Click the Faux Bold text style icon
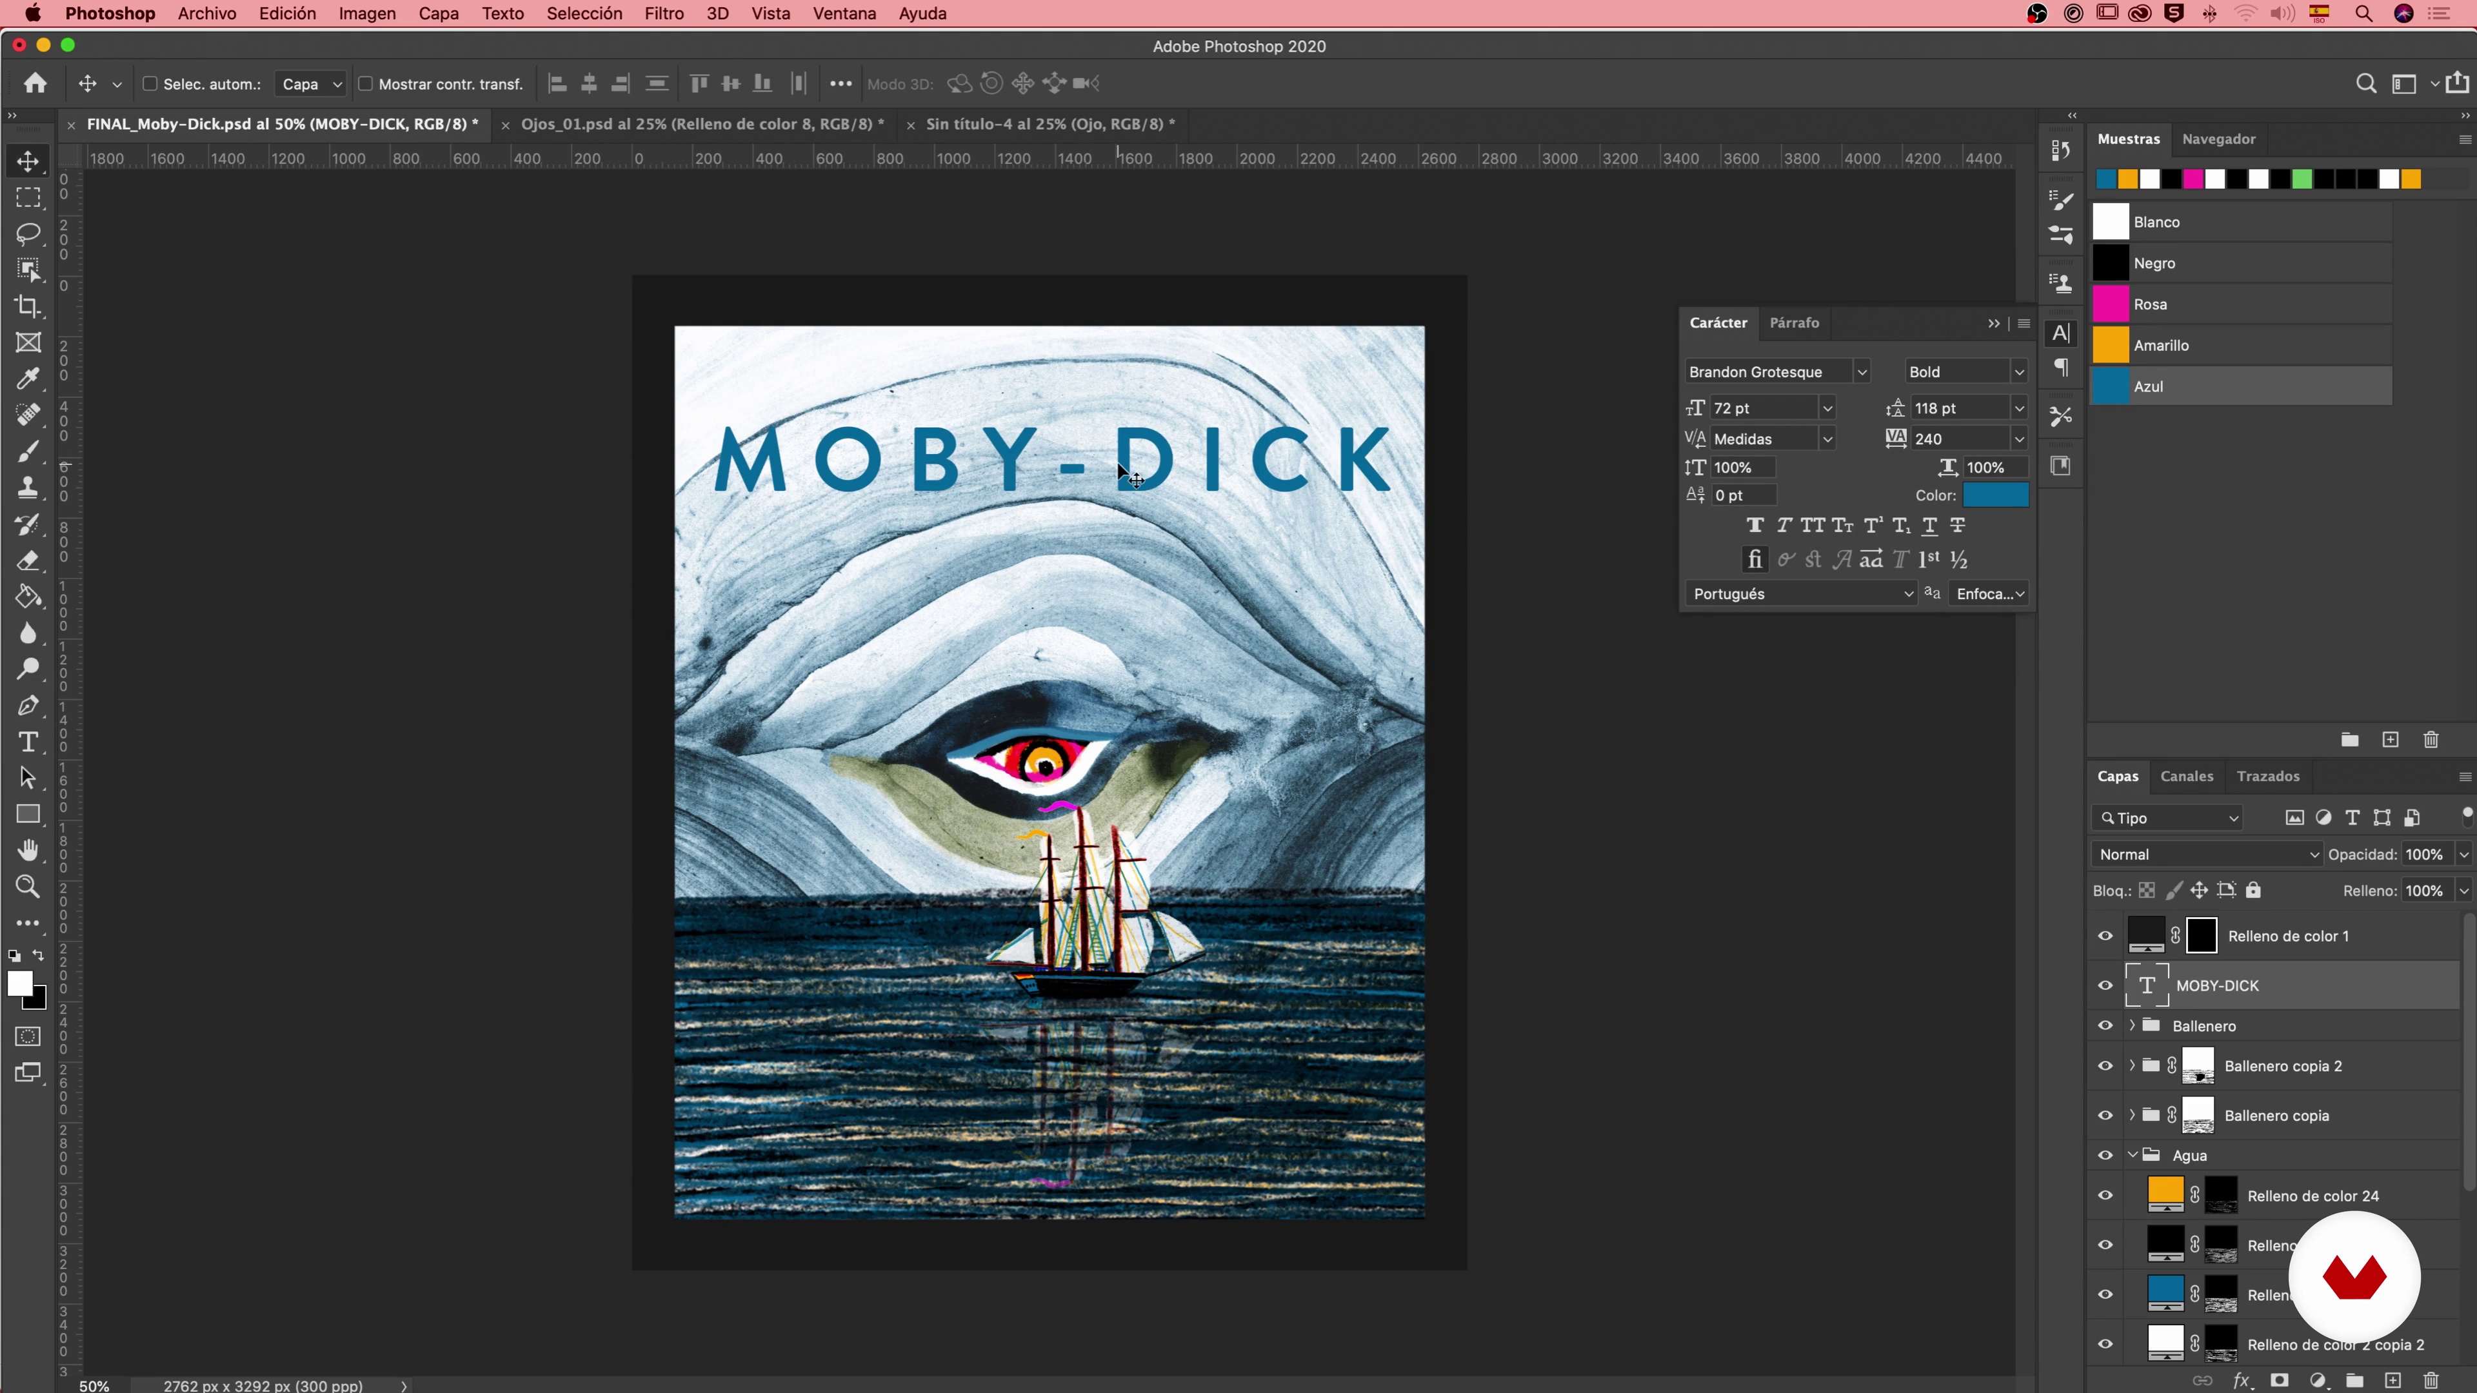 tap(1755, 525)
